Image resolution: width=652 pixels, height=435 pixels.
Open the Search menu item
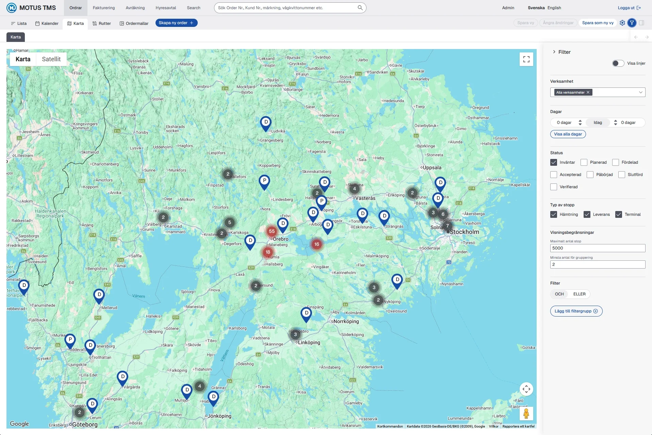(194, 8)
